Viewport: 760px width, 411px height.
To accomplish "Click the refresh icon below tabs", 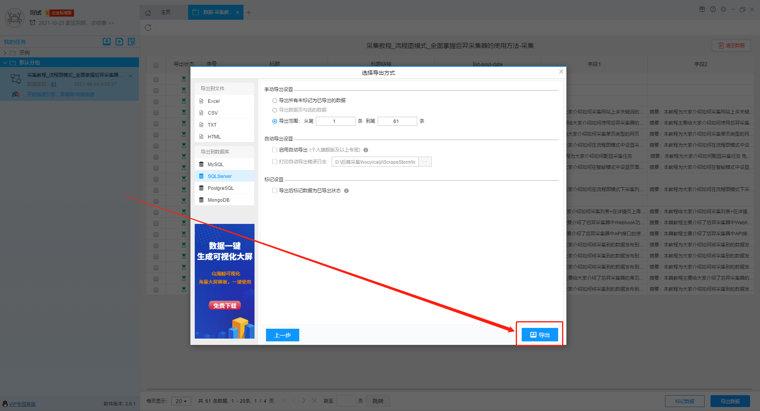I will [x=148, y=28].
